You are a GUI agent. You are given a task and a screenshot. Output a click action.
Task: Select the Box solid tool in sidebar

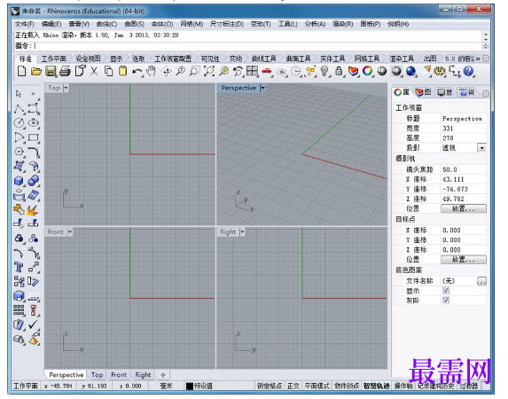pos(20,181)
